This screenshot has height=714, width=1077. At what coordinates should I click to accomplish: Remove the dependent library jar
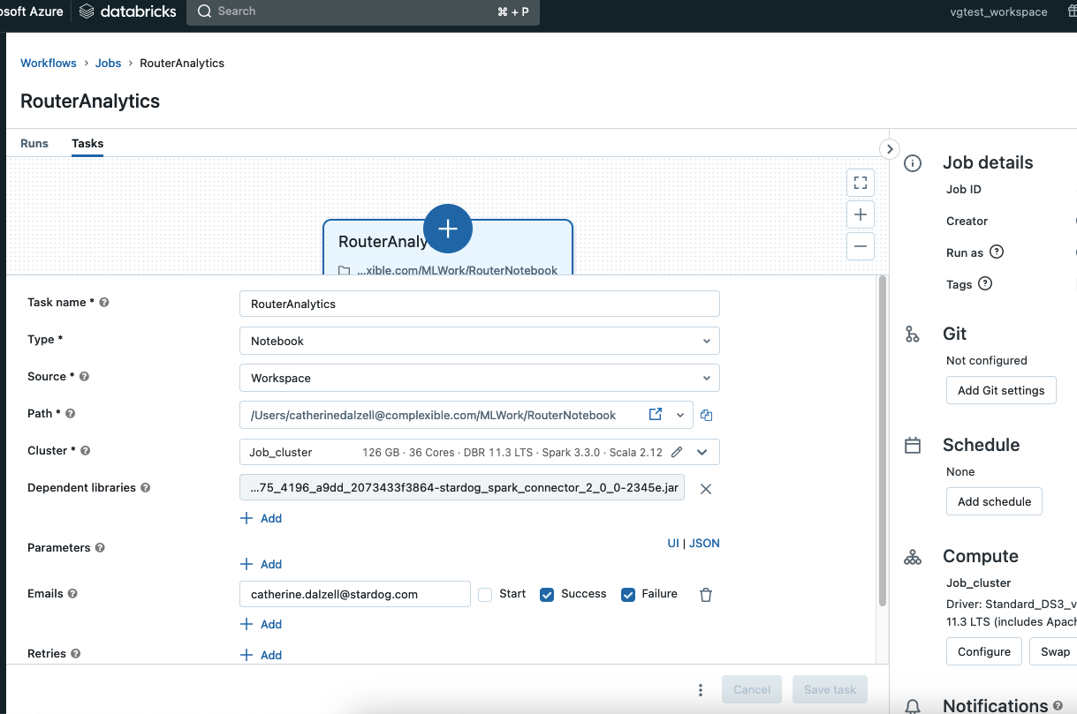705,489
